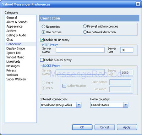This screenshot has height=135, width=142.
Task: Close the Yahoo! Messenger Preferences dialog
Action: 138,4
